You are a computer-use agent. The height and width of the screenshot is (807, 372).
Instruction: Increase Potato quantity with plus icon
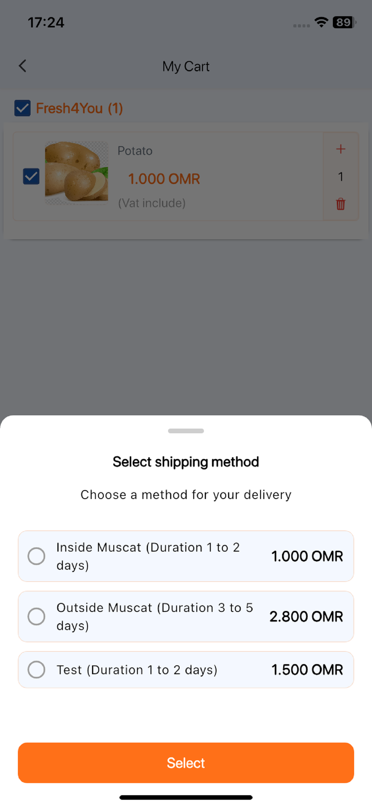(340, 149)
